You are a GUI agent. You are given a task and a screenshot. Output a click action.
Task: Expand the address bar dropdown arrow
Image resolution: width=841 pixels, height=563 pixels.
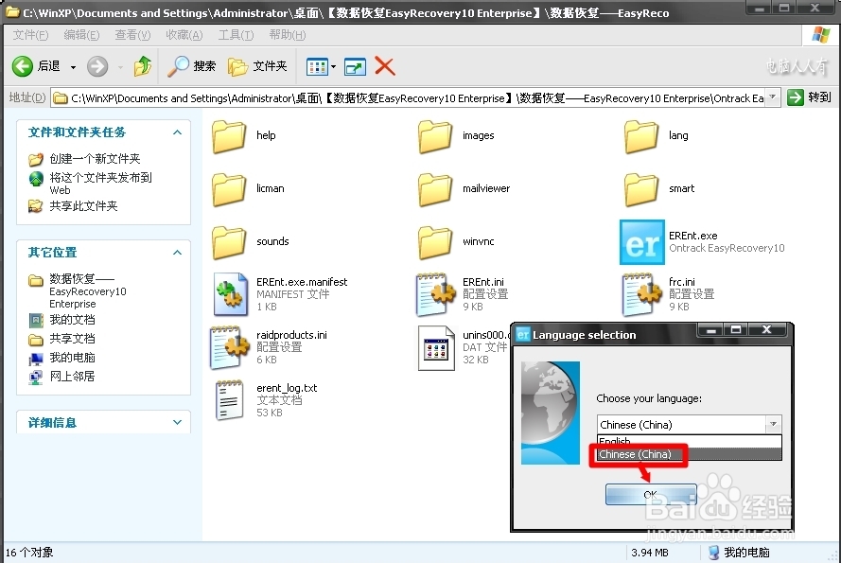click(x=773, y=97)
